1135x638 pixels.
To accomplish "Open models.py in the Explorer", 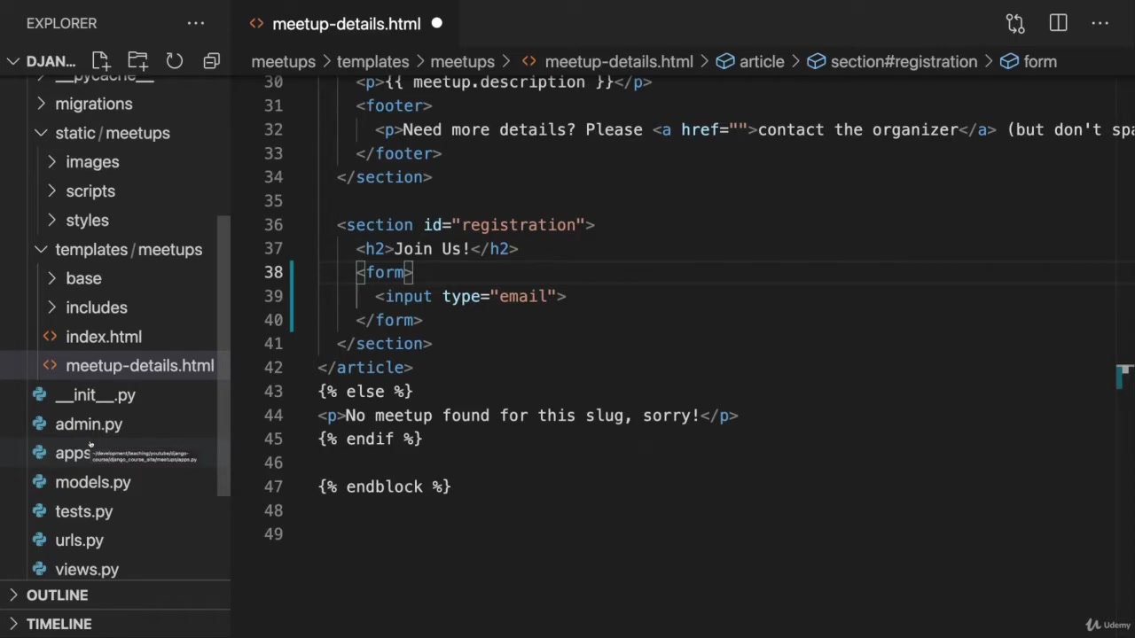I will coord(92,482).
